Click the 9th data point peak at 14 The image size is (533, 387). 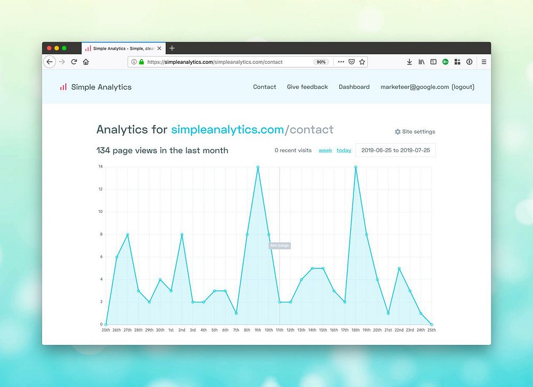[x=258, y=167]
